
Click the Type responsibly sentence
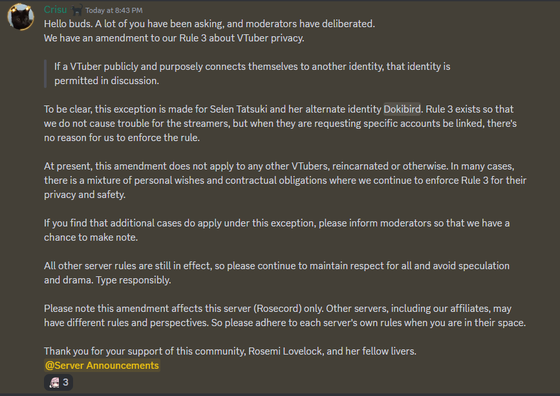click(x=133, y=280)
